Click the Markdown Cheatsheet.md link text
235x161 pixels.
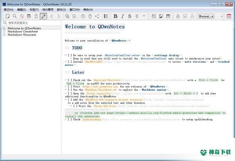click(101, 90)
